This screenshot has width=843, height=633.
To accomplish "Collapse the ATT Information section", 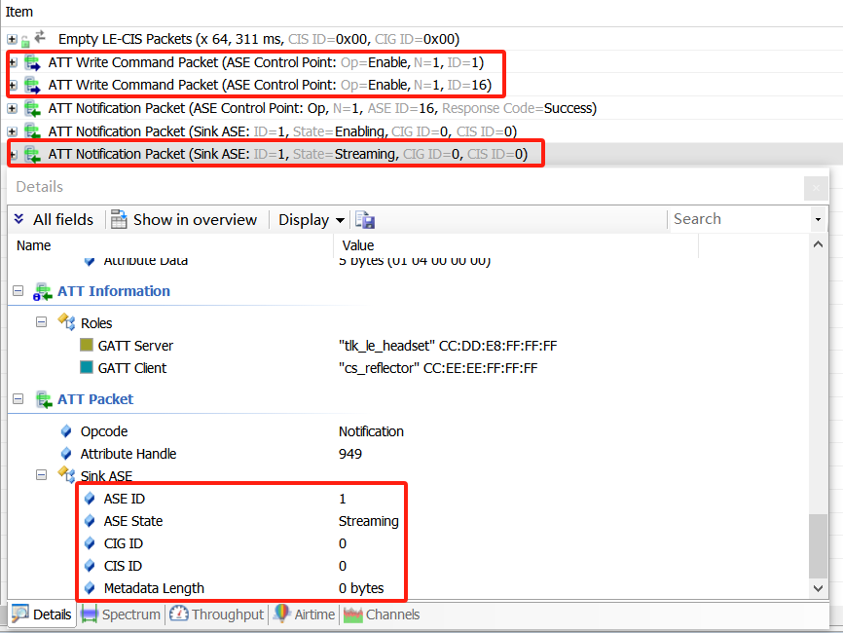I will [x=18, y=291].
